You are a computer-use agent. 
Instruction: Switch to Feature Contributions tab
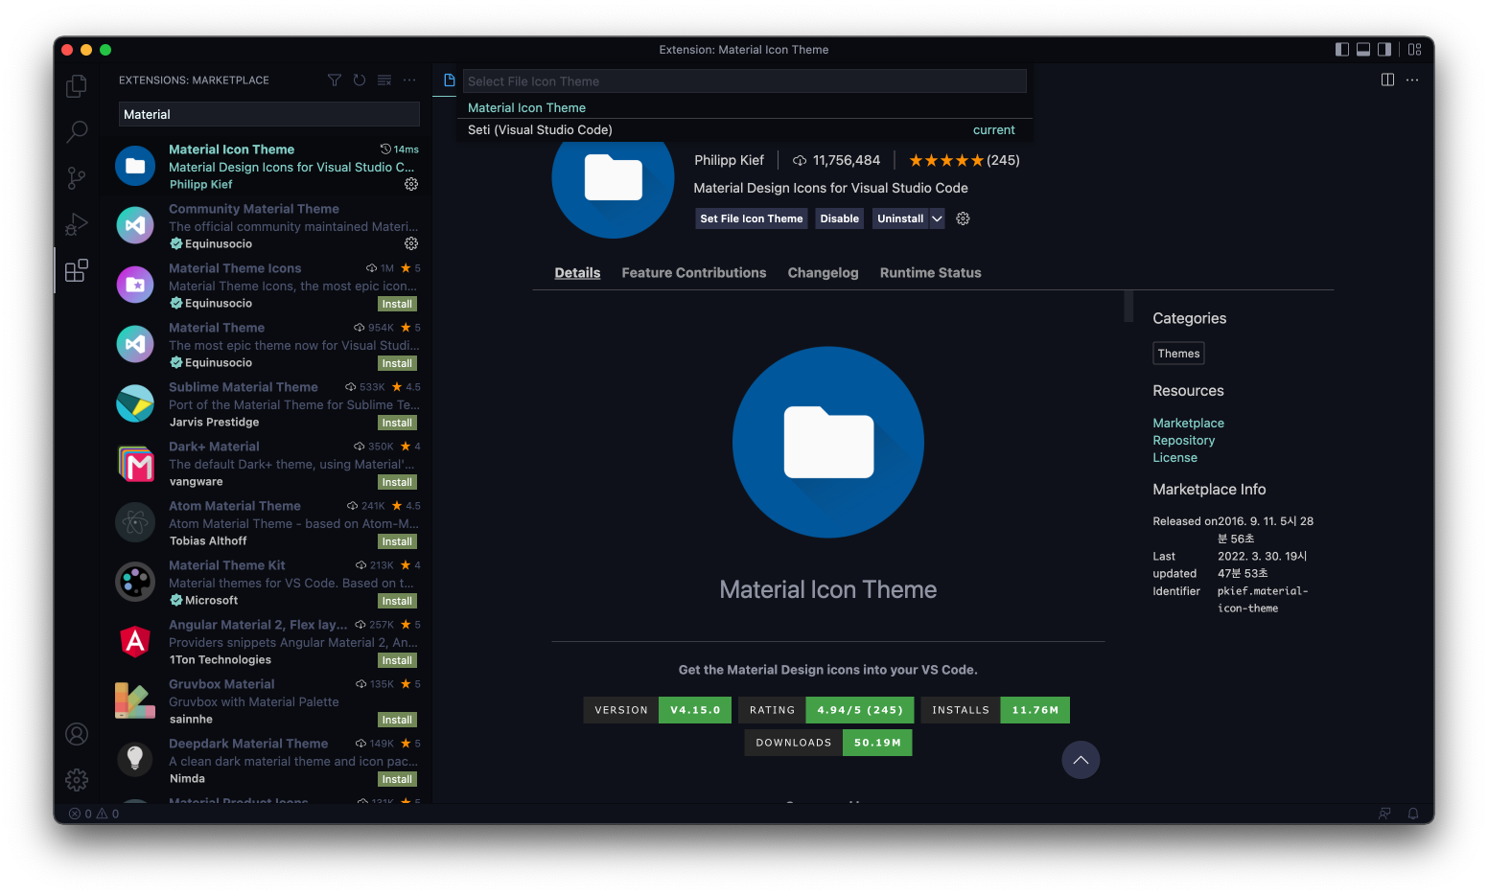click(x=694, y=273)
